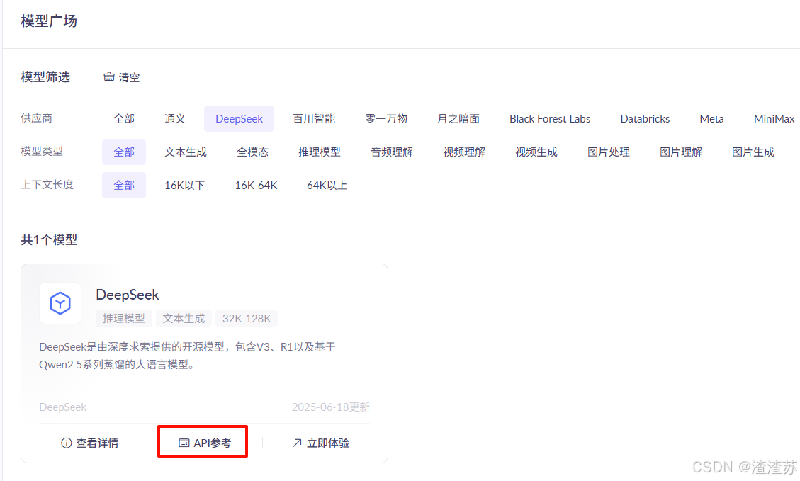The height and width of the screenshot is (481, 800).
Task: Click the 文本生成 tag on DeepSeek card
Action: tap(184, 318)
